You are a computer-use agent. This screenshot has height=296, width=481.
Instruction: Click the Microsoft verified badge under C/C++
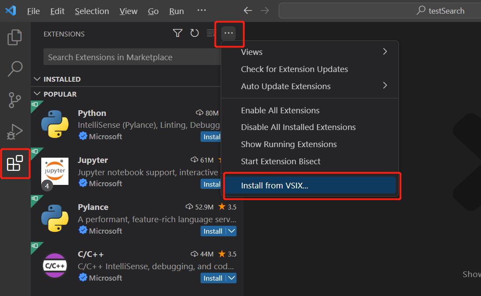point(83,278)
